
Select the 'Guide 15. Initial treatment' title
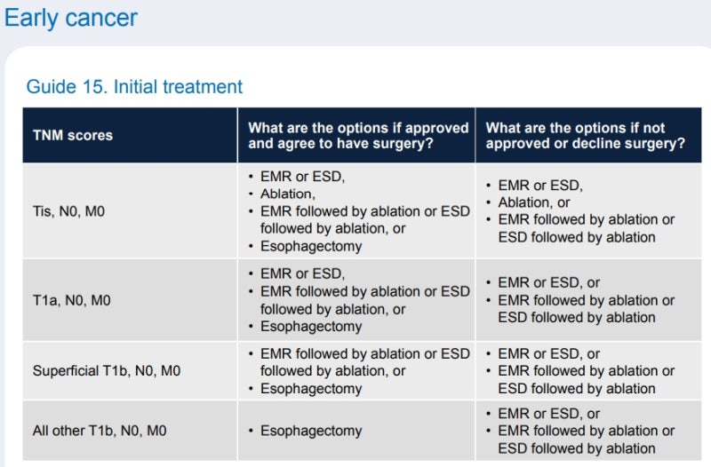(134, 86)
